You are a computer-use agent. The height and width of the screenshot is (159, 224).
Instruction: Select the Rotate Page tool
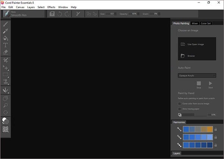(x=6, y=112)
